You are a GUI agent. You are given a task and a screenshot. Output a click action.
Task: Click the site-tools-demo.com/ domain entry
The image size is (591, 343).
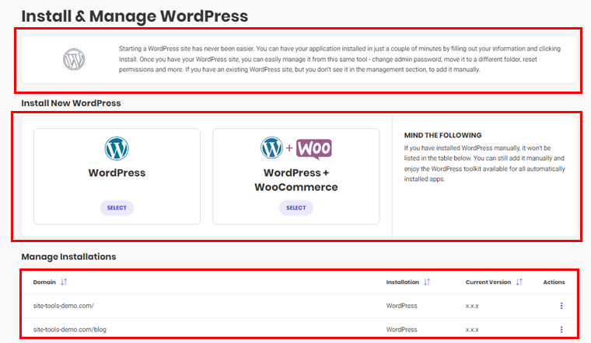(63, 306)
